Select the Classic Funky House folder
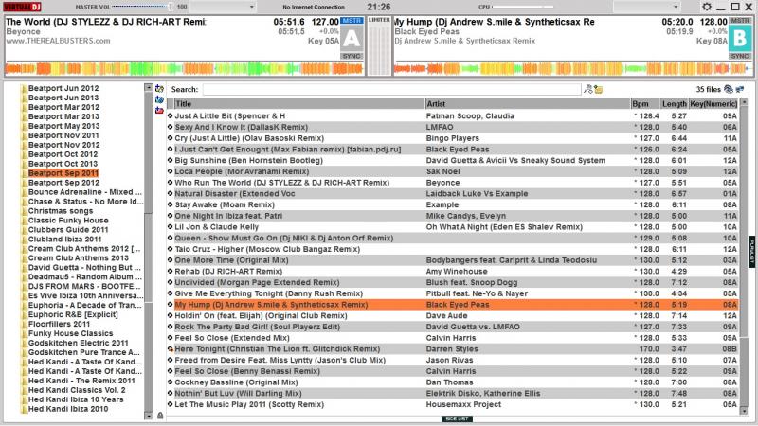Viewport: 758px width, 426px height. tap(68, 221)
